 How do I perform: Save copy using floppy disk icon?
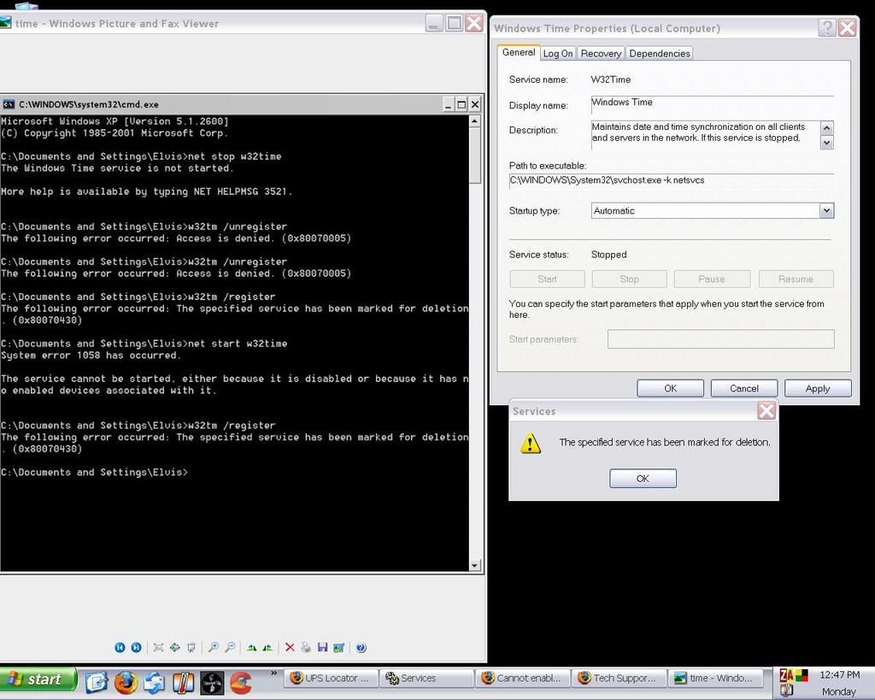(322, 648)
